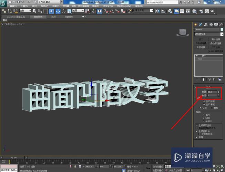
Task: Open the reference coordinate system dropdown
Action: click(78, 10)
